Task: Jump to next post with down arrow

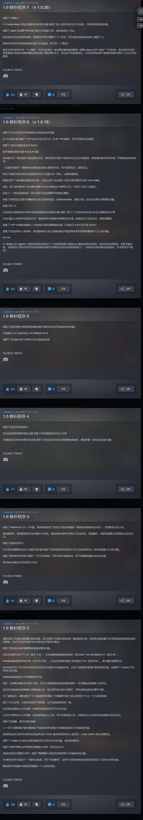Action: [140, 26]
